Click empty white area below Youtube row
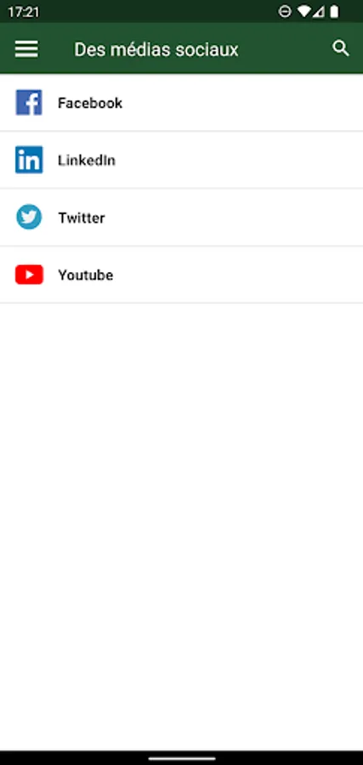Image resolution: width=363 pixels, height=765 pixels. click(182, 527)
